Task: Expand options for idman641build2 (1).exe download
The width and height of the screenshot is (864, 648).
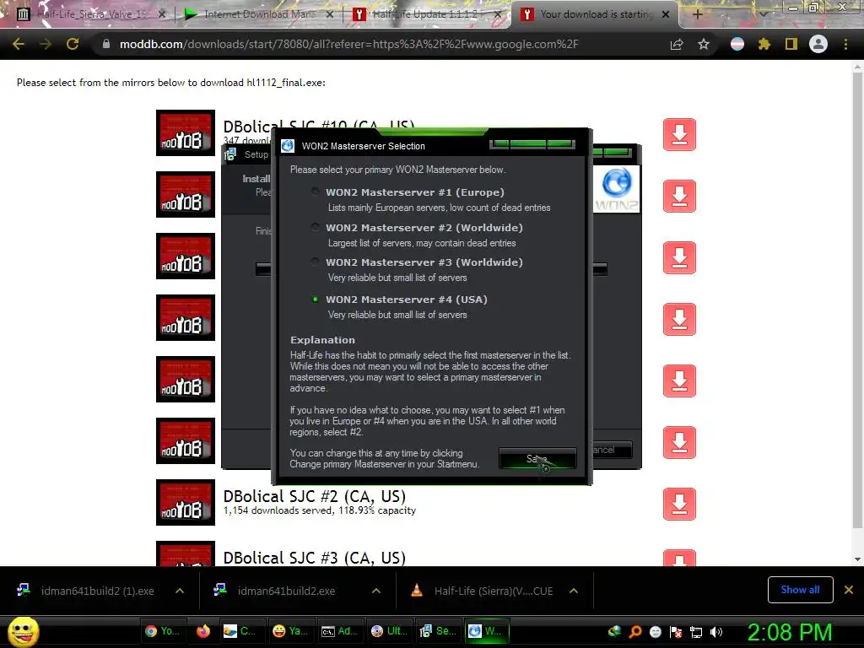Action: pos(180,591)
